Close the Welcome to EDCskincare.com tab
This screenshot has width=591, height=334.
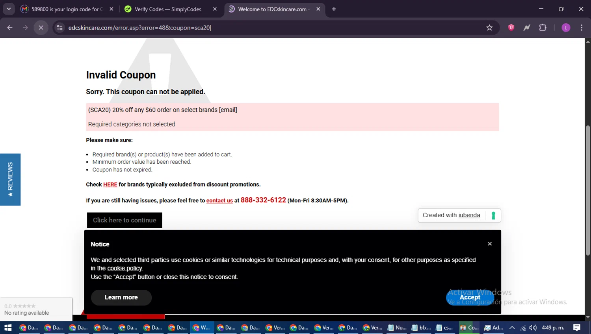point(318,9)
